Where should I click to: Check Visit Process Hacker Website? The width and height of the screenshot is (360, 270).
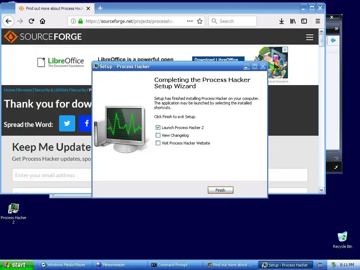[x=158, y=143]
